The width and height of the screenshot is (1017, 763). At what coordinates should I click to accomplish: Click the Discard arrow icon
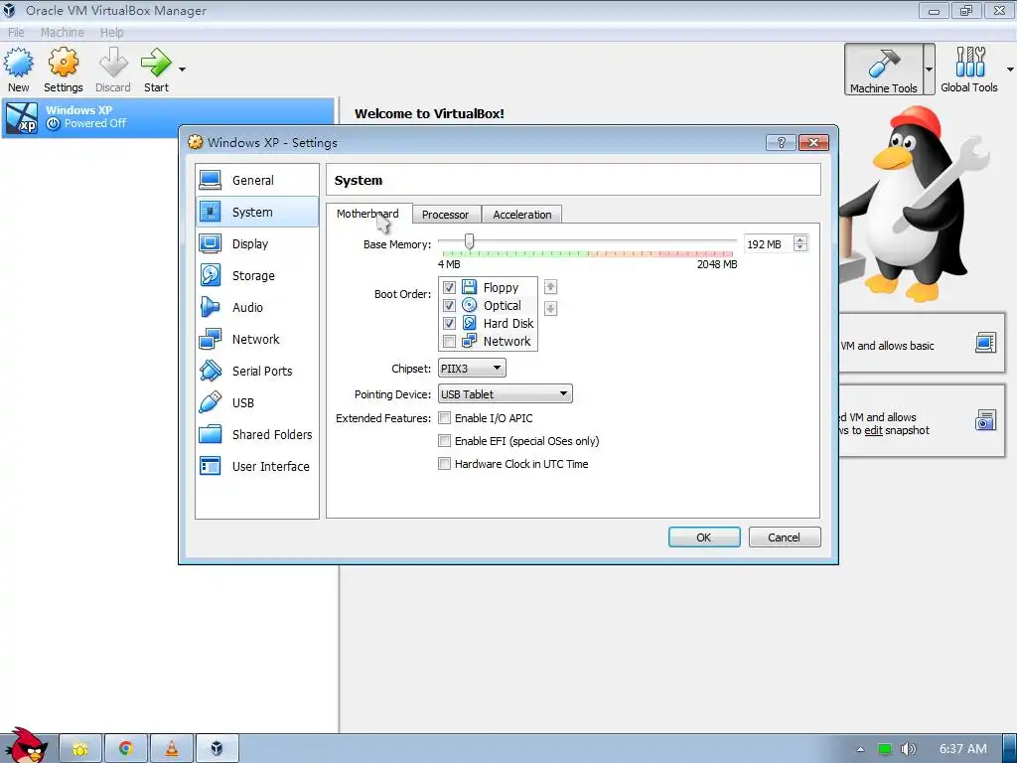click(113, 63)
